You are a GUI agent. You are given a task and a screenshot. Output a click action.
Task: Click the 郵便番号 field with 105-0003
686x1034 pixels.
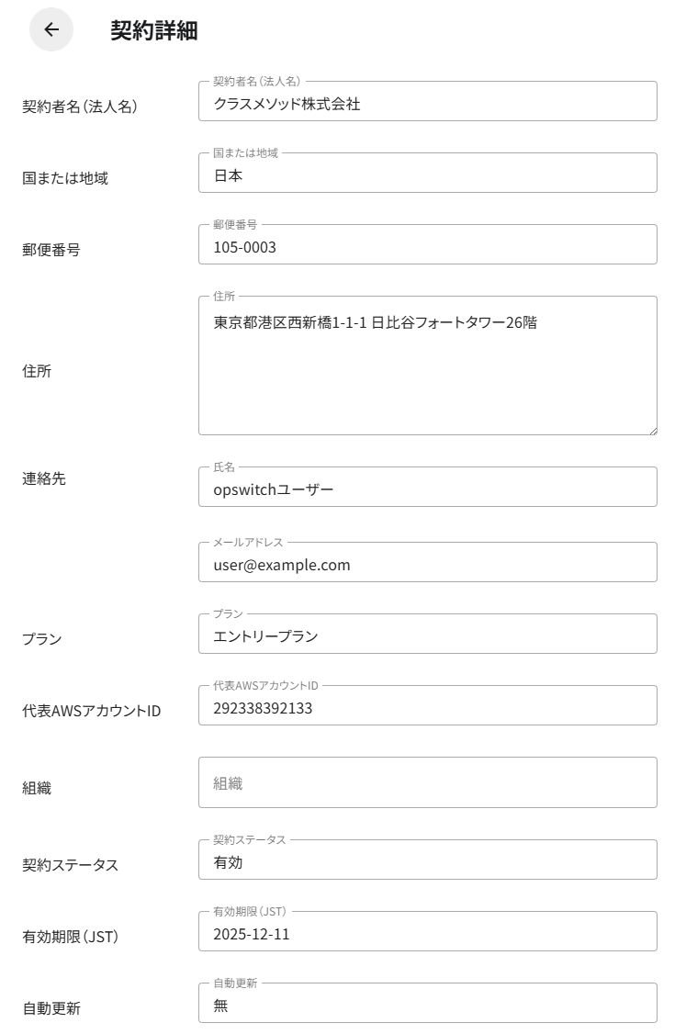[427, 247]
